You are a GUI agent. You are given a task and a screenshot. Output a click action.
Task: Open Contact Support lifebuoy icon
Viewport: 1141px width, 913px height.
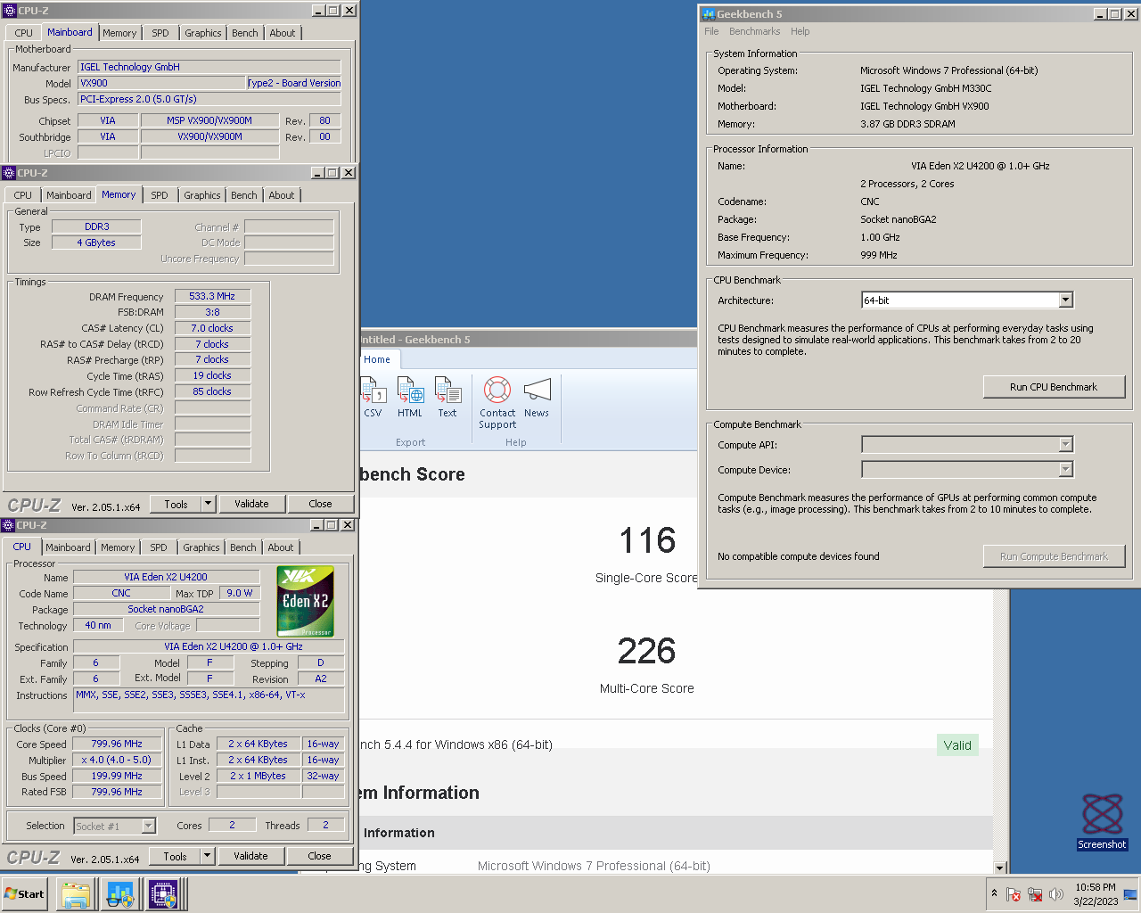tap(497, 391)
